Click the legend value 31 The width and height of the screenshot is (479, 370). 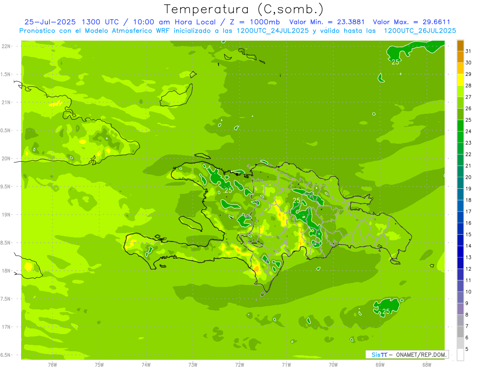(469, 51)
